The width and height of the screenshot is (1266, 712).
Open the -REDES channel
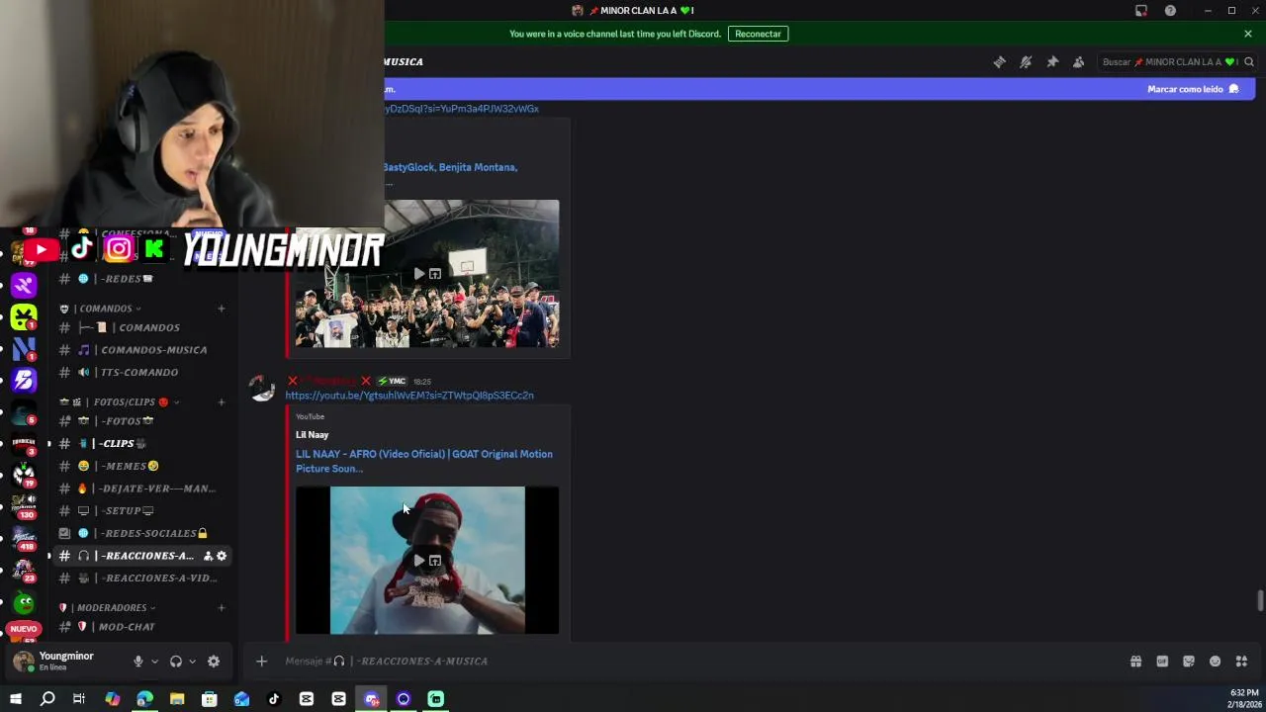143,279
